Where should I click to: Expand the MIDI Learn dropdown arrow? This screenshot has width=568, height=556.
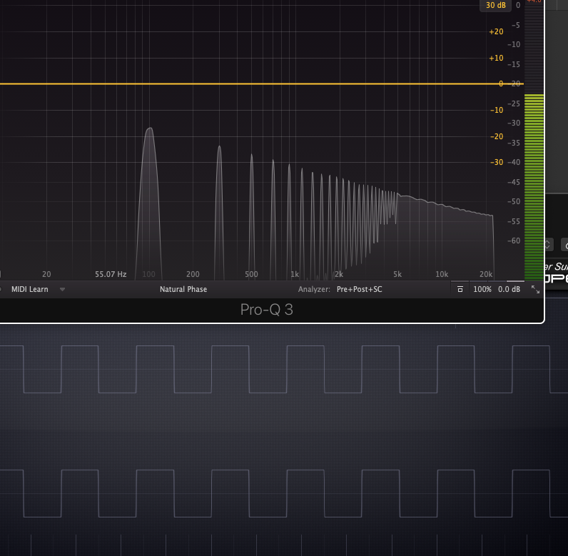[62, 289]
